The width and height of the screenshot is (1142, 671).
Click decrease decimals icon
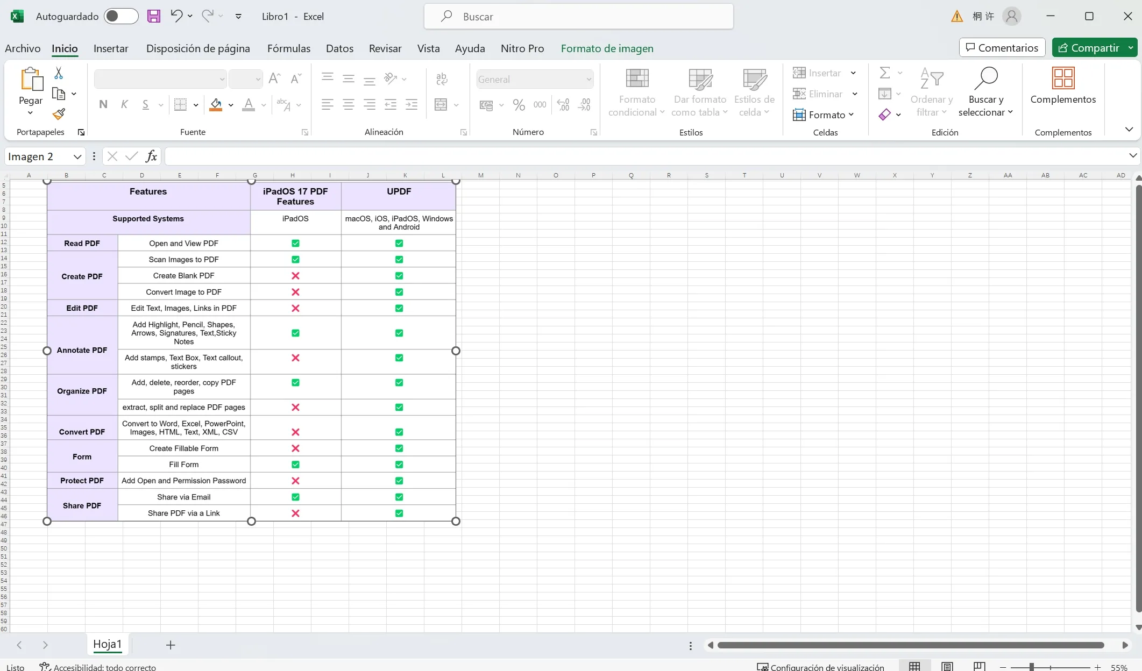pyautogui.click(x=584, y=104)
